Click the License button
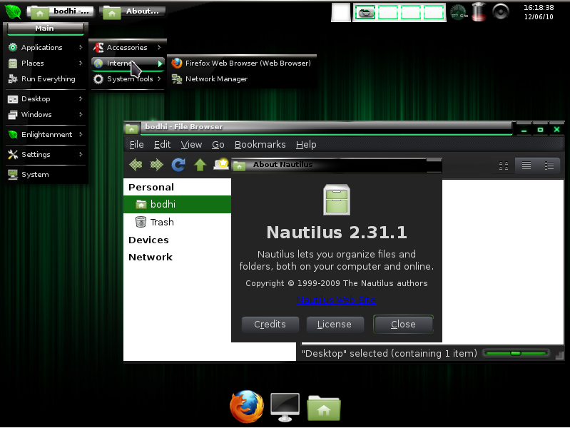The image size is (570, 428). coord(335,324)
